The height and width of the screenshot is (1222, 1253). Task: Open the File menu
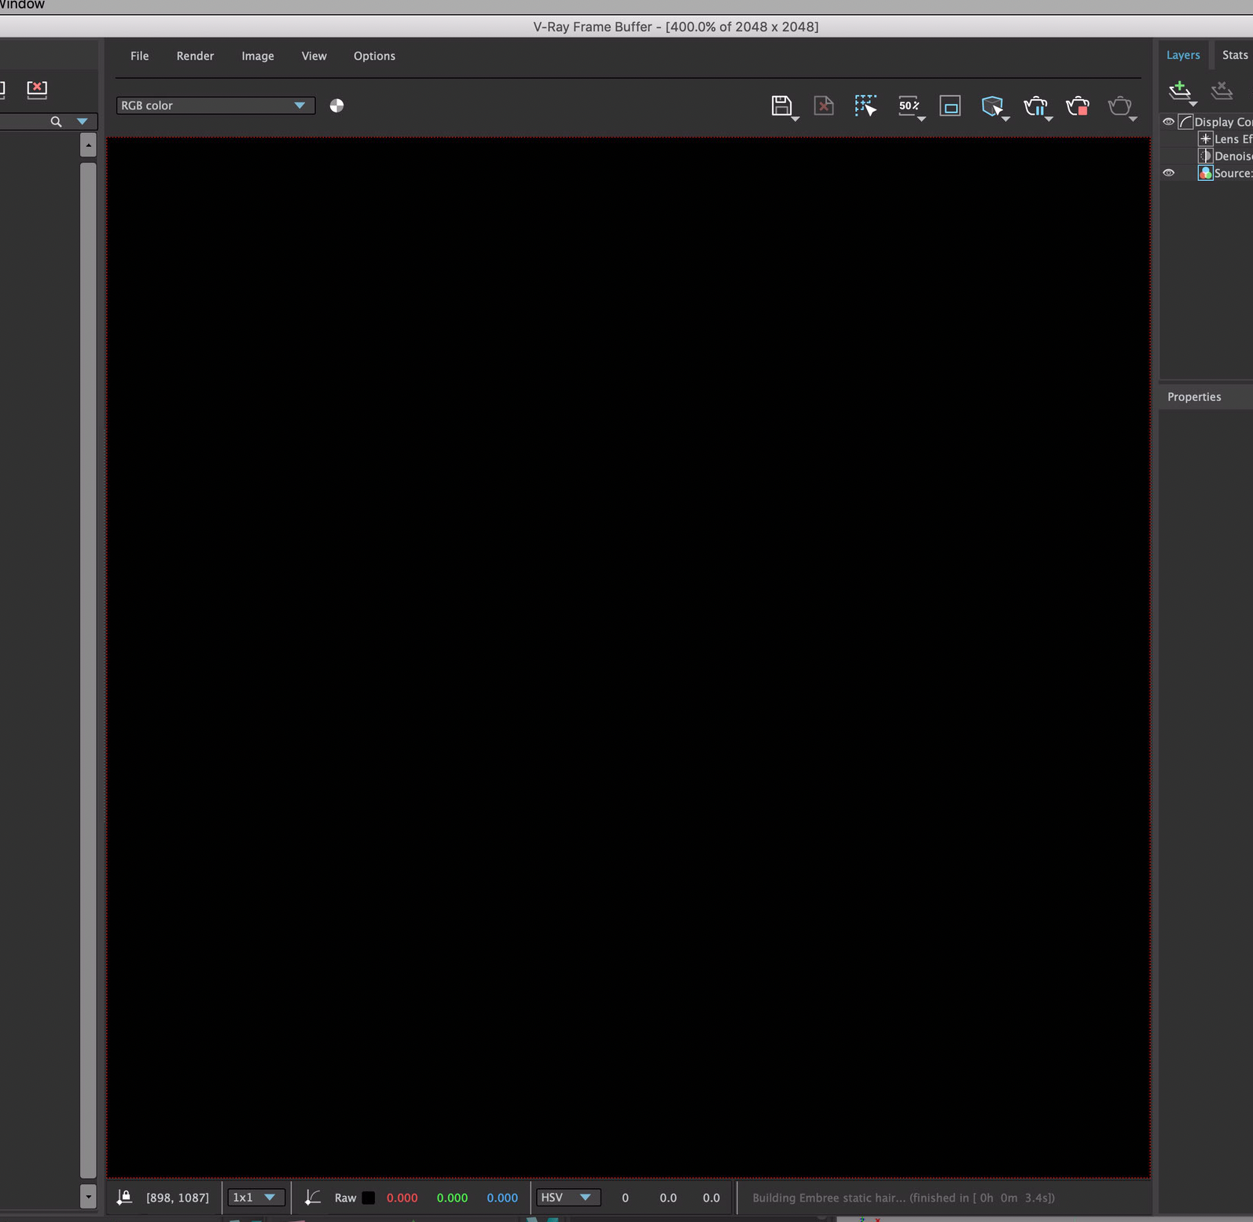click(139, 56)
